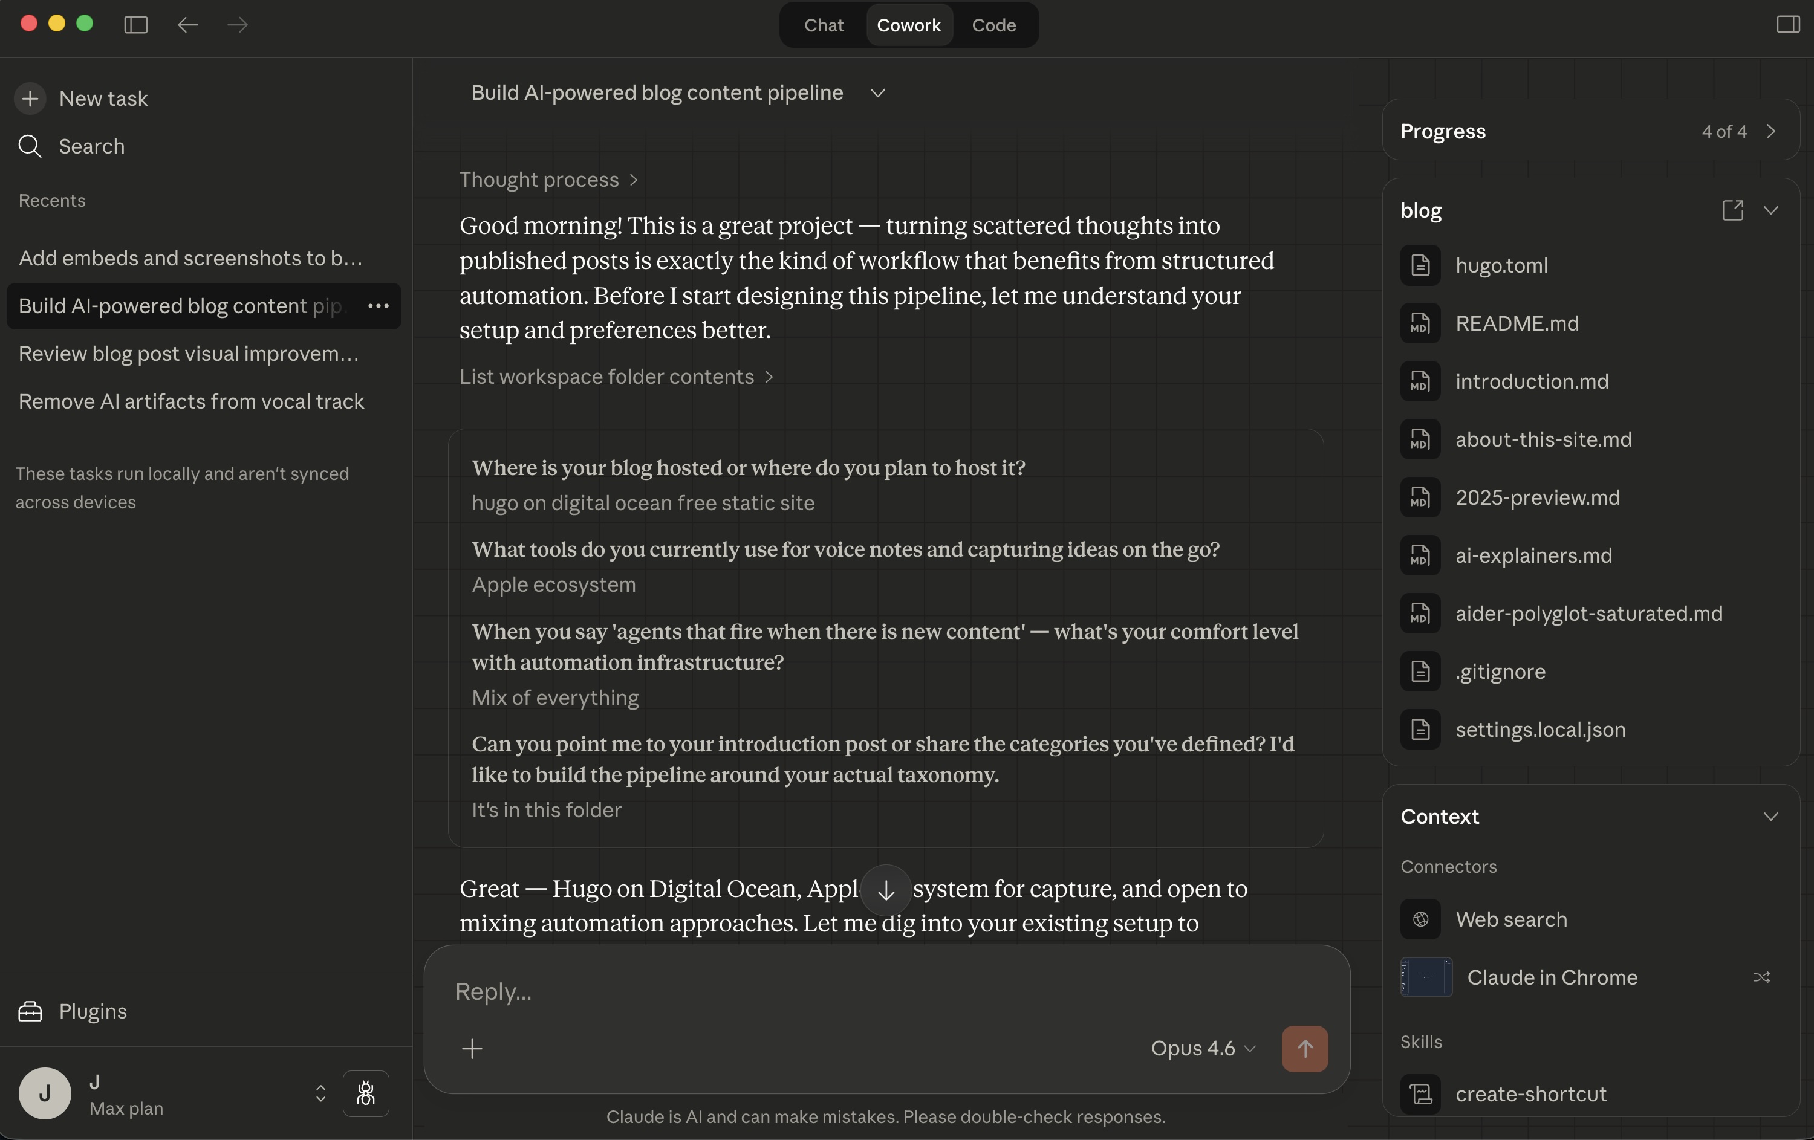Toggle the right sidebar panel

pos(1787,25)
